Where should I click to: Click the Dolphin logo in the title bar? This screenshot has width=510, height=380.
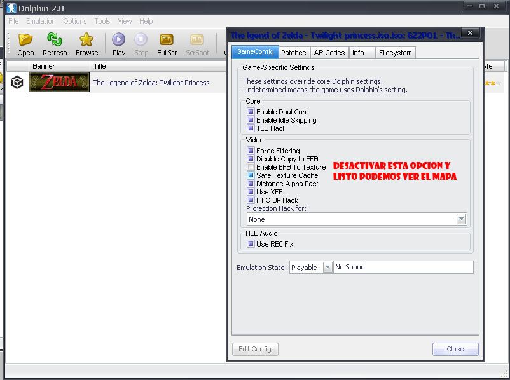[11, 8]
